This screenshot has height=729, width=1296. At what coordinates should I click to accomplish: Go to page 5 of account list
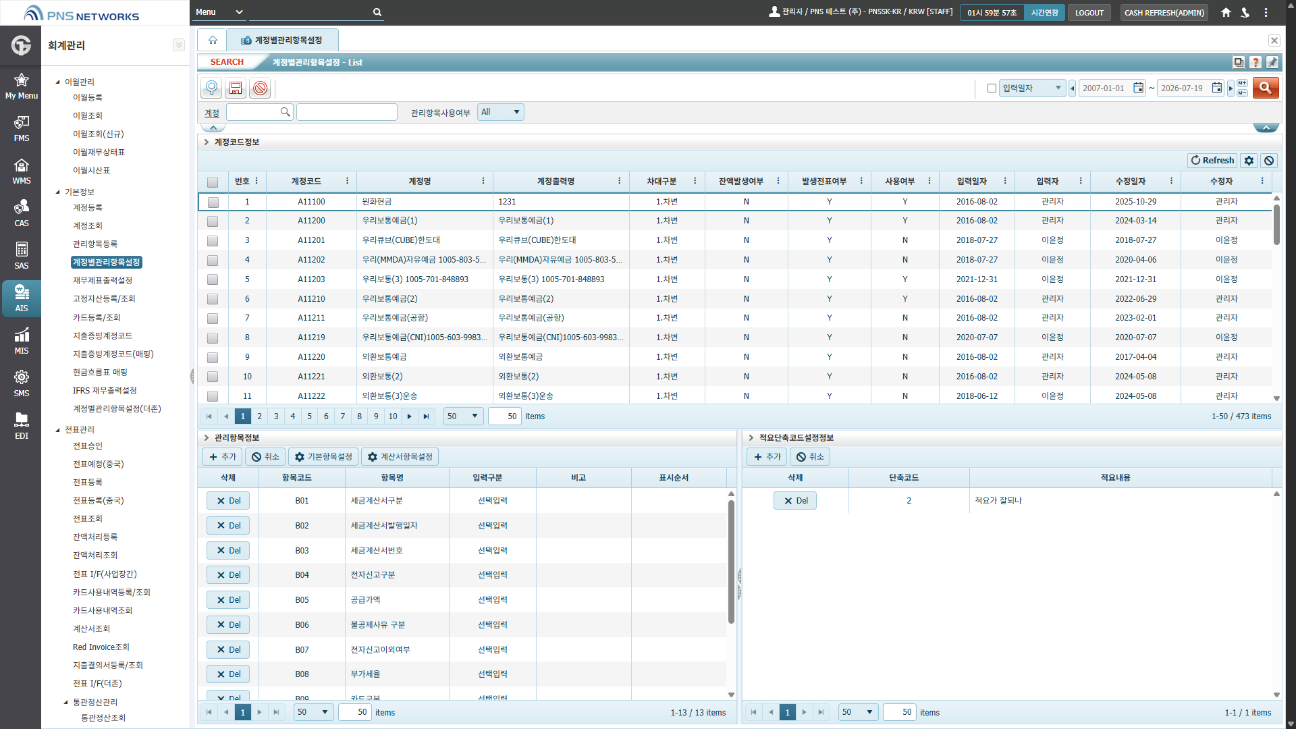click(309, 416)
